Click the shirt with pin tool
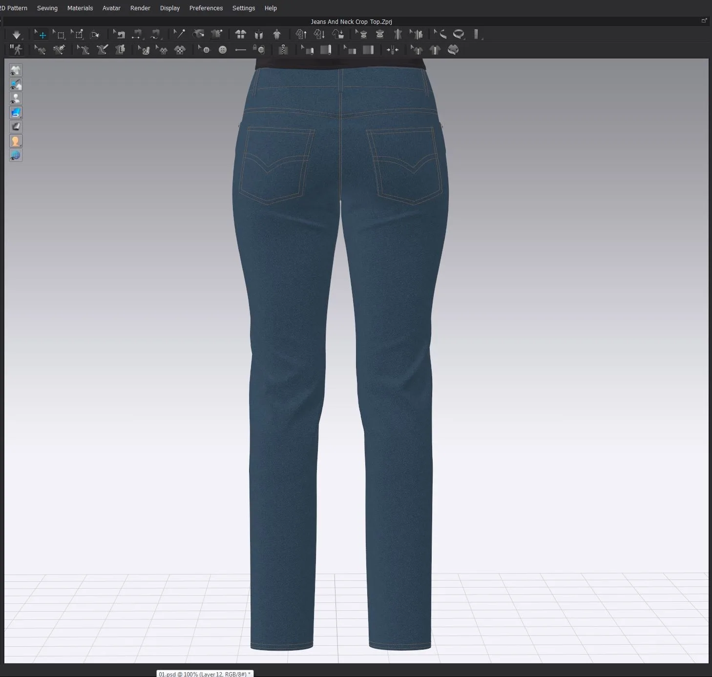The width and height of the screenshot is (712, 677). point(216,34)
